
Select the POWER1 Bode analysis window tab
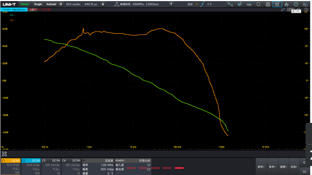point(14,10)
